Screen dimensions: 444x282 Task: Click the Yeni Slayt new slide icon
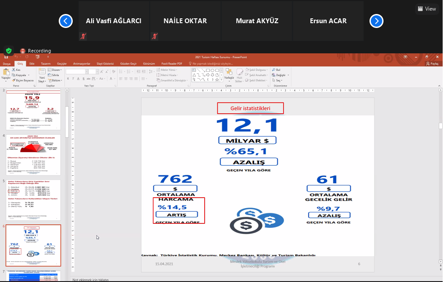[42, 73]
